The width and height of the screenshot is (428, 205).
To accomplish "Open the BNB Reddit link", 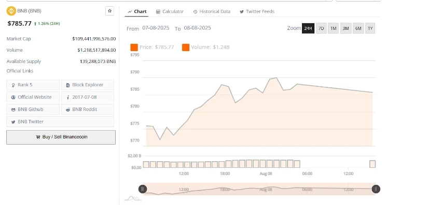I will [x=88, y=109].
